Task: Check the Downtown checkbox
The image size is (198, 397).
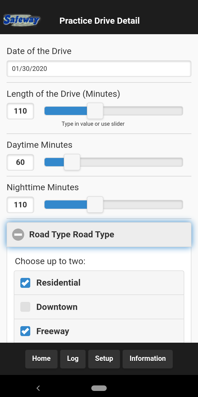Action: (x=25, y=307)
